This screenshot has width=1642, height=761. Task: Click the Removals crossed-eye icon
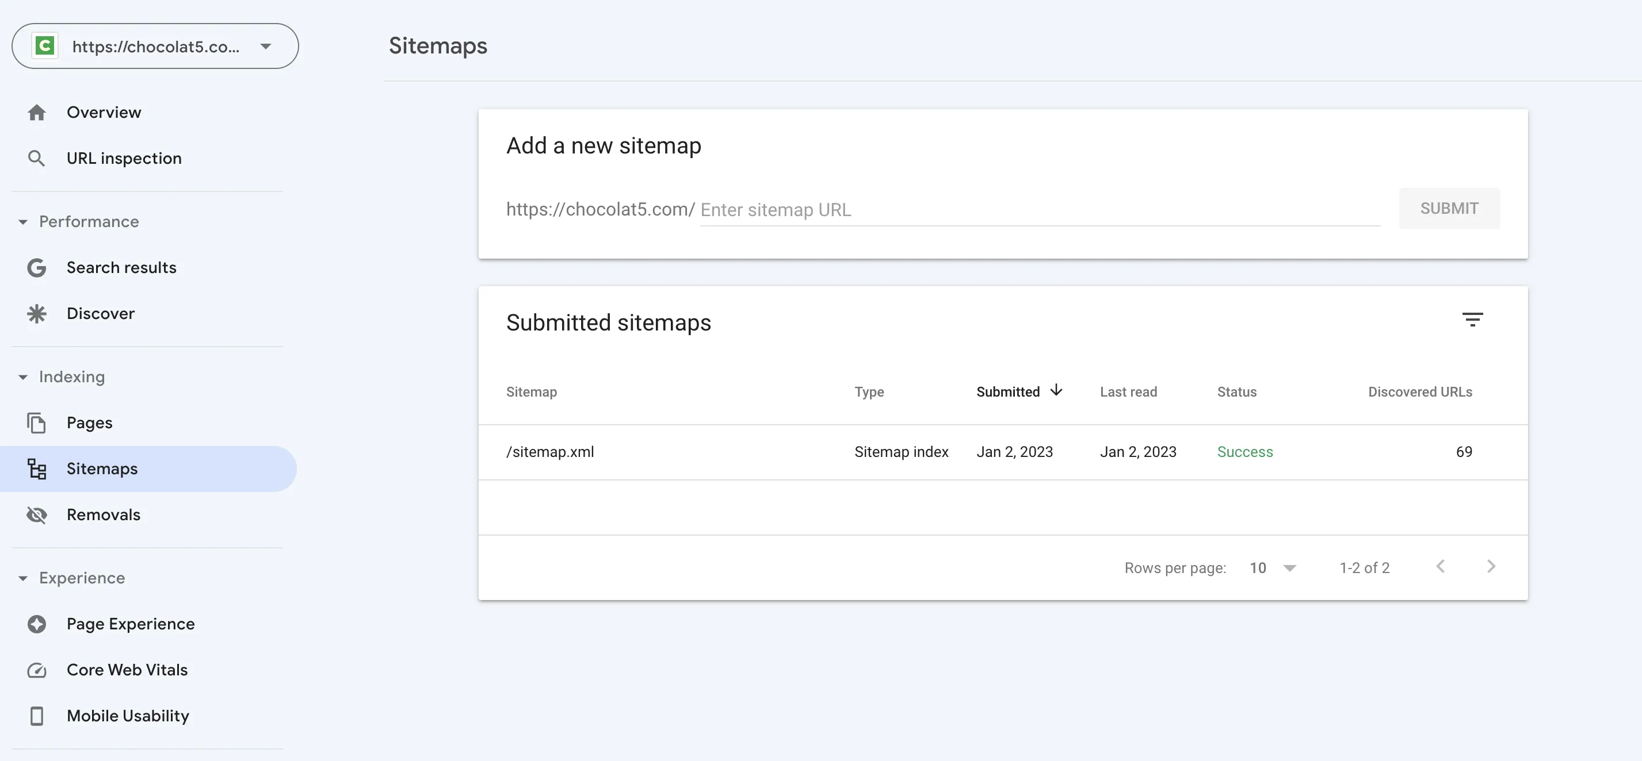pos(36,514)
